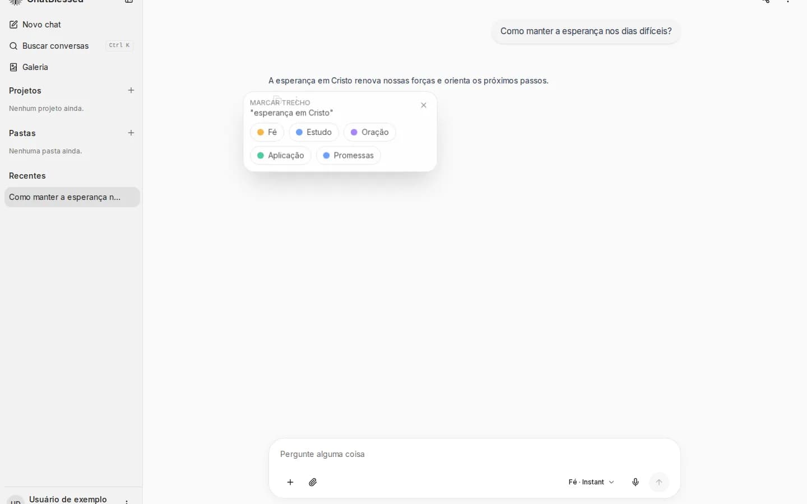The height and width of the screenshot is (504, 807).
Task: Tag the excerpt as Oração
Action: coord(370,132)
